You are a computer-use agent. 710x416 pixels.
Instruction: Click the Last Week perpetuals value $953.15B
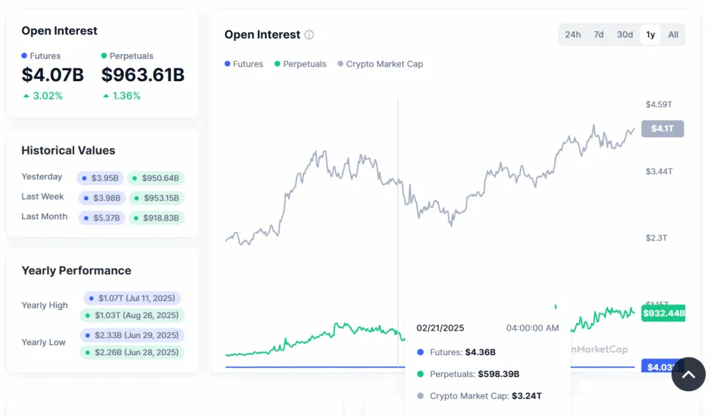pyautogui.click(x=156, y=198)
